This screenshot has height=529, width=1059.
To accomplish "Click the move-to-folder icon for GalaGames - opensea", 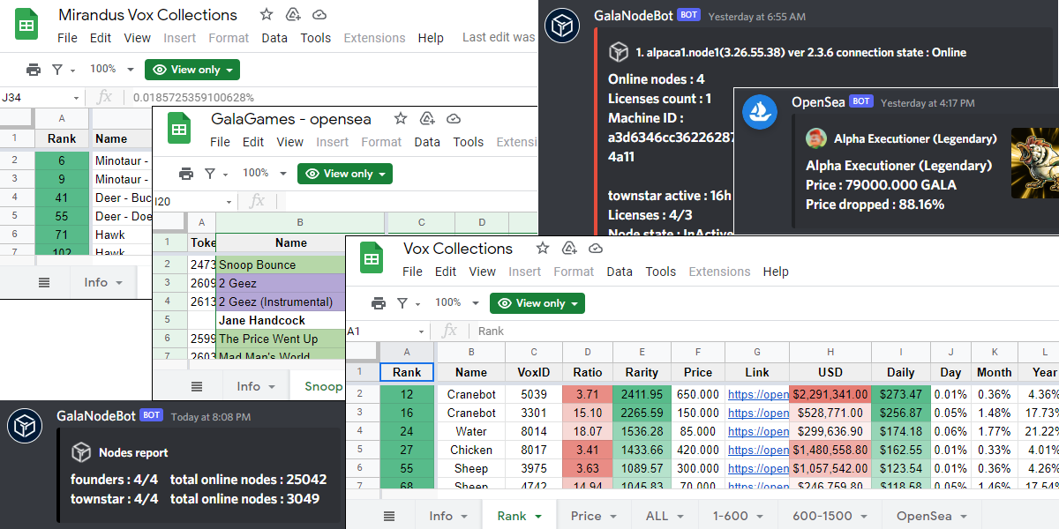I will (x=427, y=119).
